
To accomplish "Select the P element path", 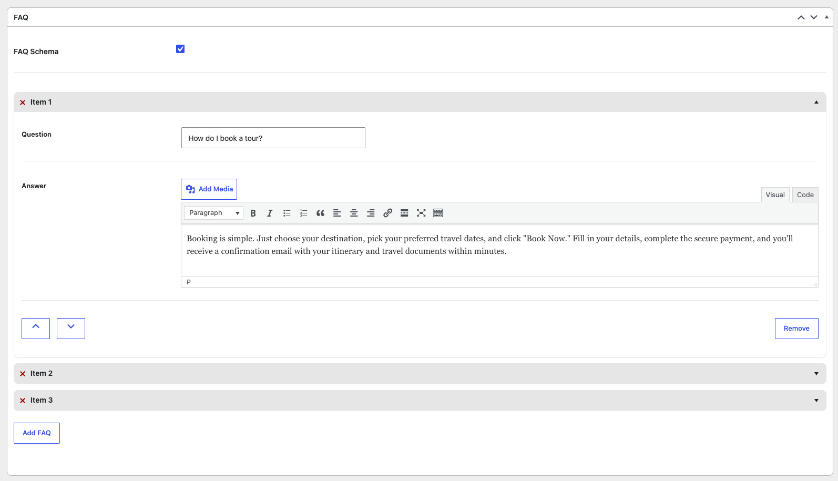I will click(x=189, y=282).
